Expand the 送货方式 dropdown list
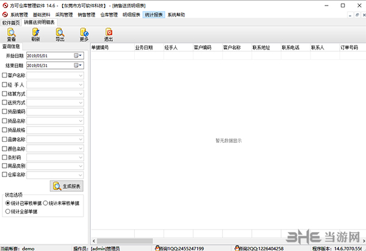This screenshot has height=251, width=366. (81, 103)
